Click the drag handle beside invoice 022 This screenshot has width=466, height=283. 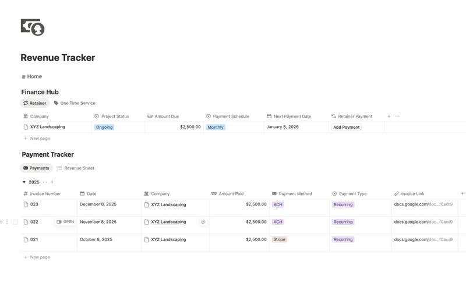click(x=7, y=222)
